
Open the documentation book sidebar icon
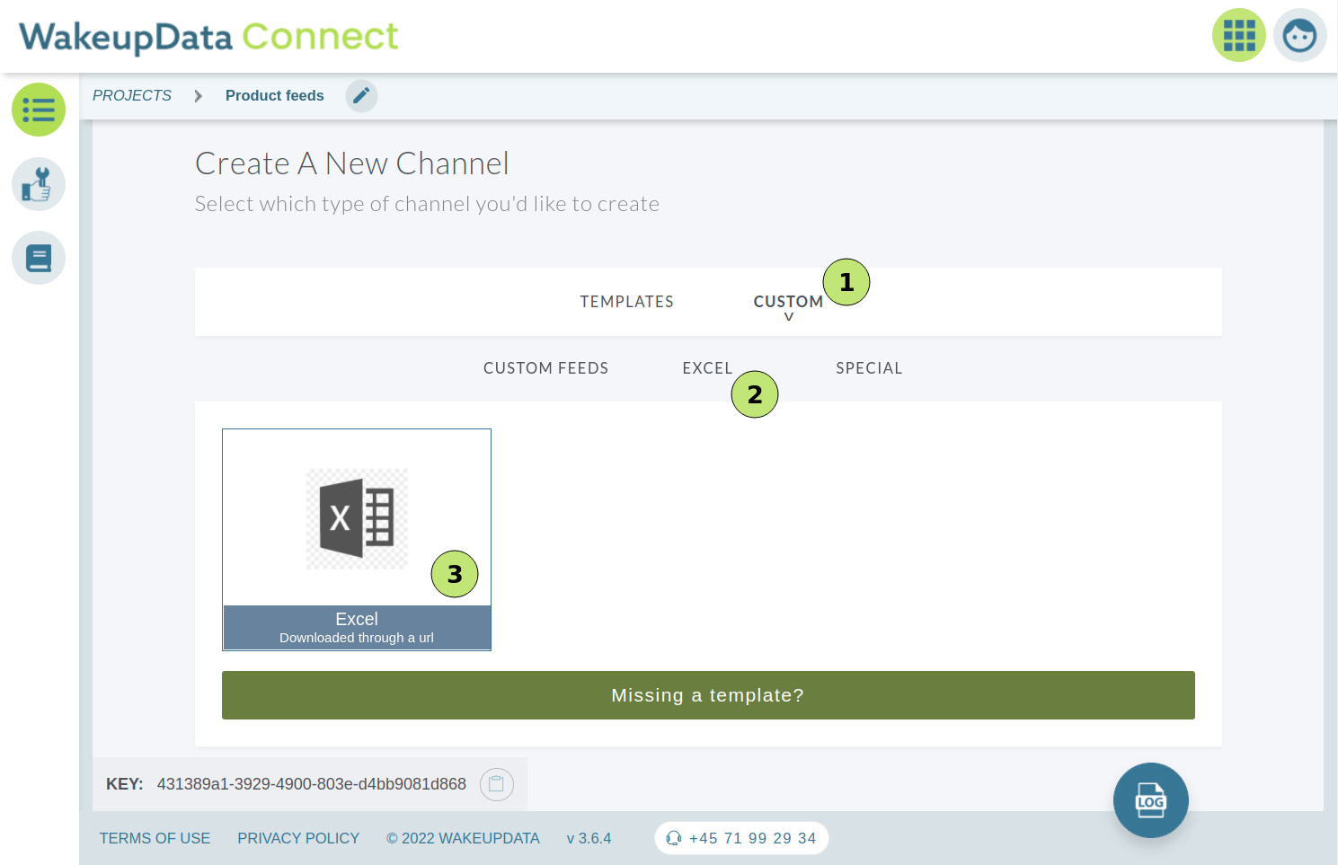click(39, 258)
